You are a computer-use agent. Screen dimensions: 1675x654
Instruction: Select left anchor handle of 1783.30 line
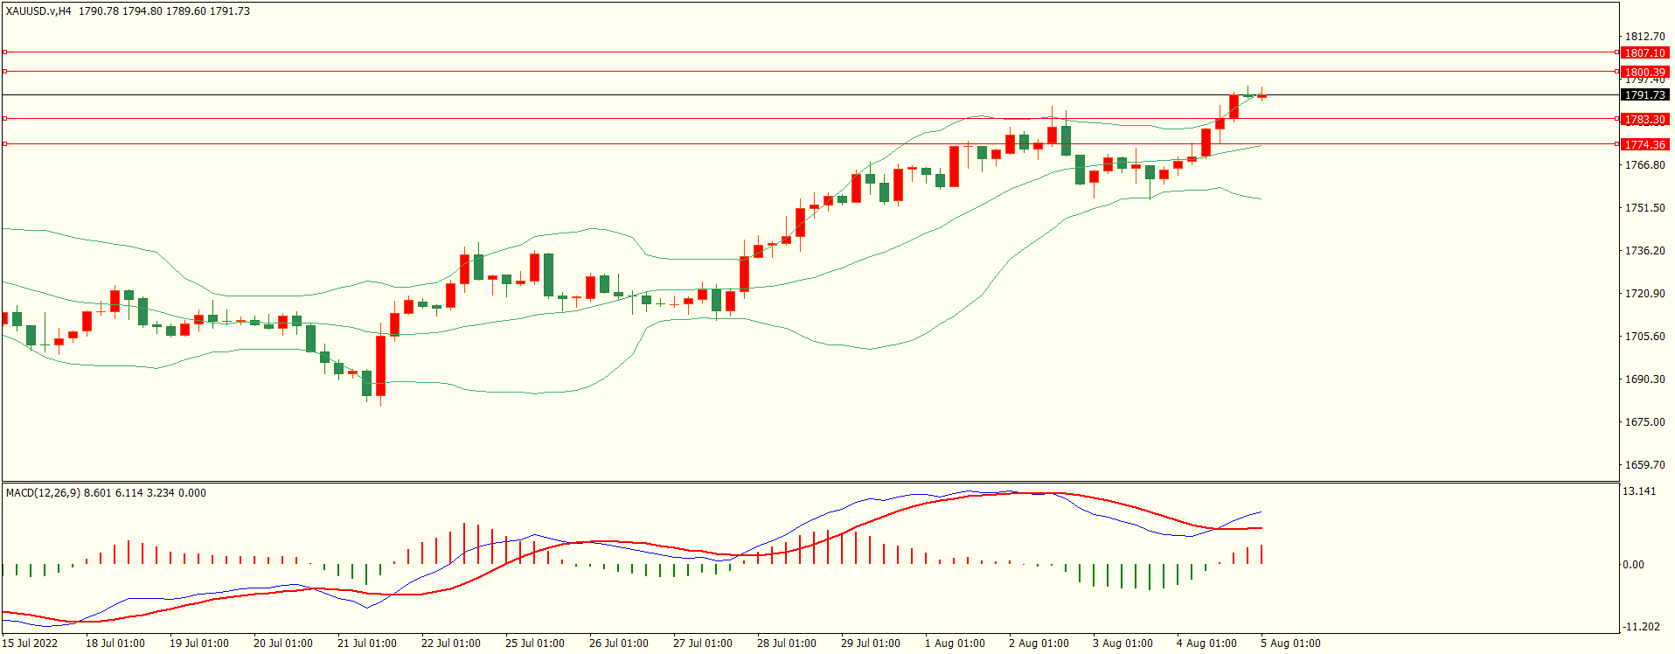pyautogui.click(x=4, y=118)
